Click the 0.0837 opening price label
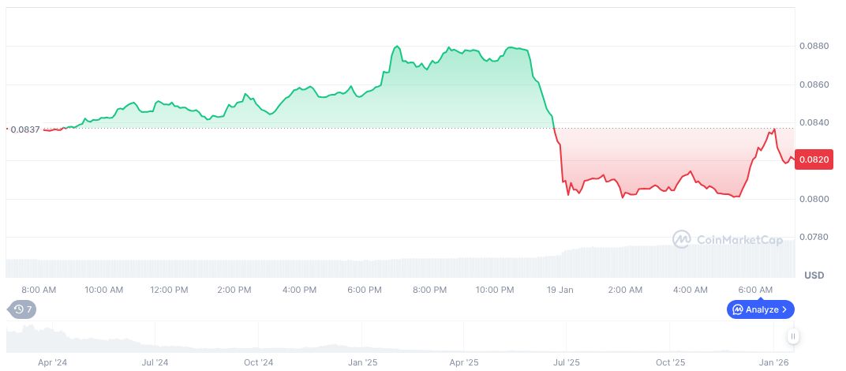This screenshot has height=371, width=846. [22, 129]
